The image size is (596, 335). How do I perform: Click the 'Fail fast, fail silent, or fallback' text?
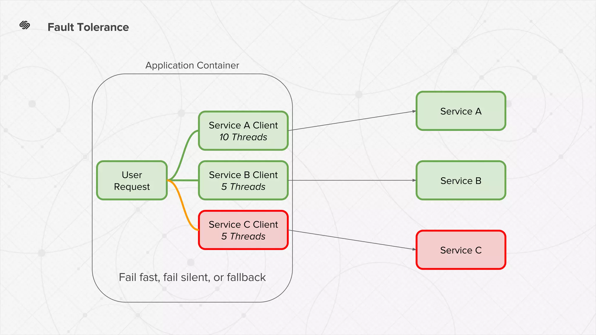(x=192, y=277)
